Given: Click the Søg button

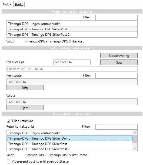Looking at the screenshot, I should pyautogui.click(x=119, y=62).
